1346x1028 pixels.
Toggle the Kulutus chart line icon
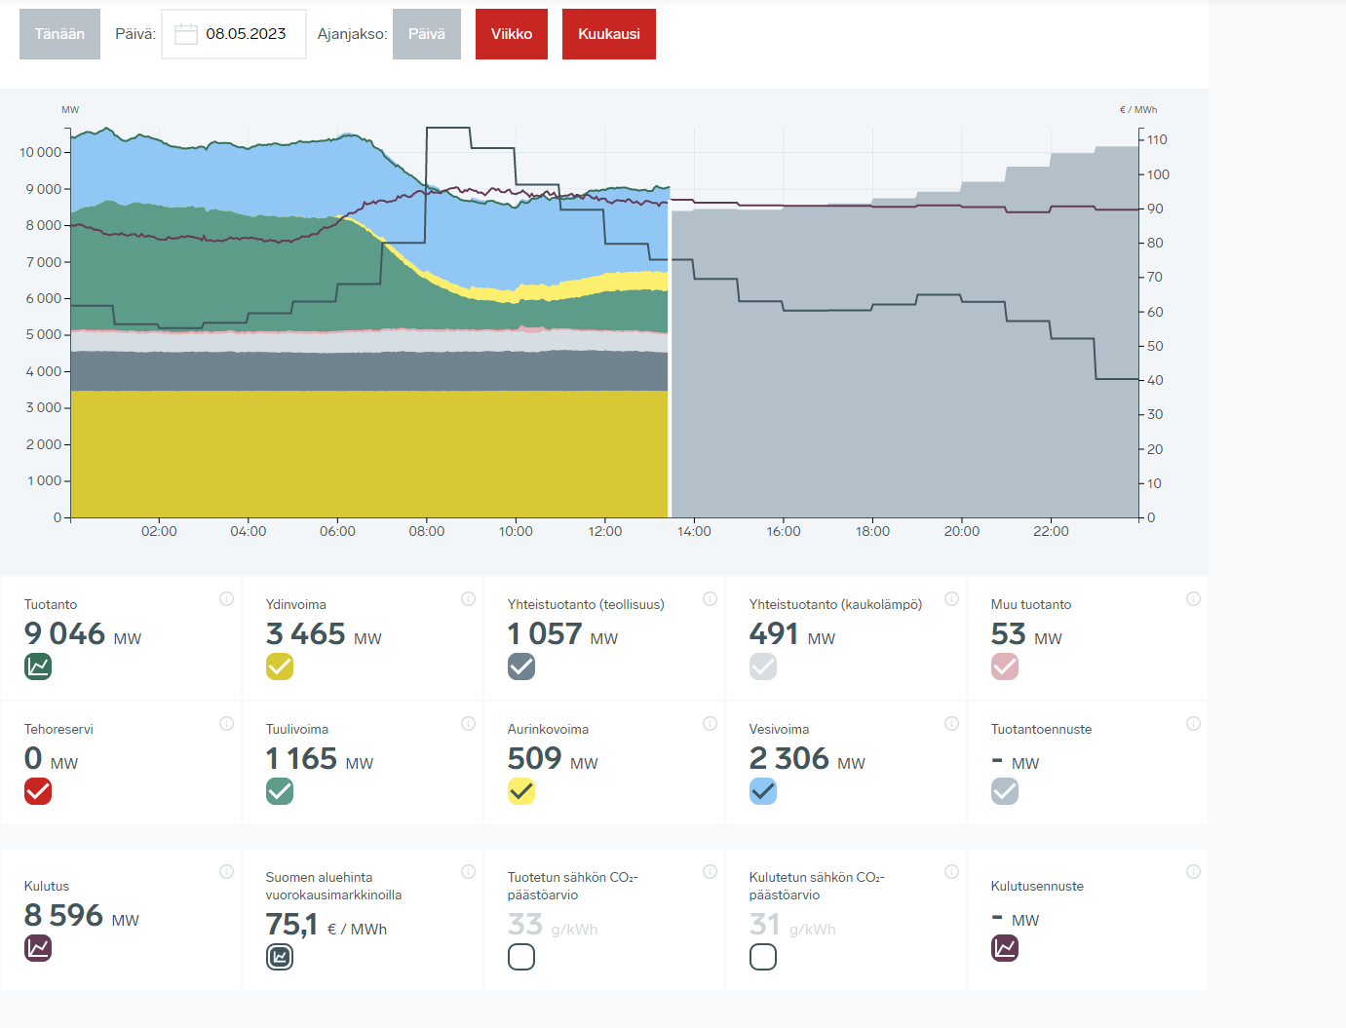tap(38, 947)
